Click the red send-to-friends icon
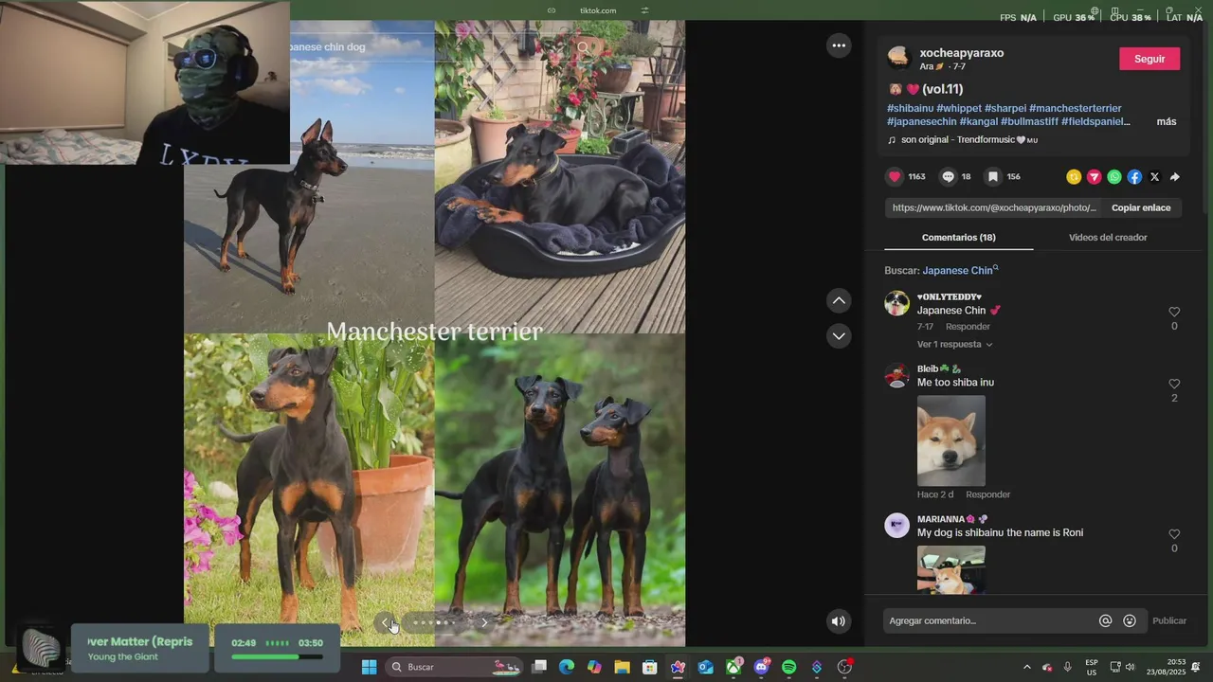 tap(1094, 177)
